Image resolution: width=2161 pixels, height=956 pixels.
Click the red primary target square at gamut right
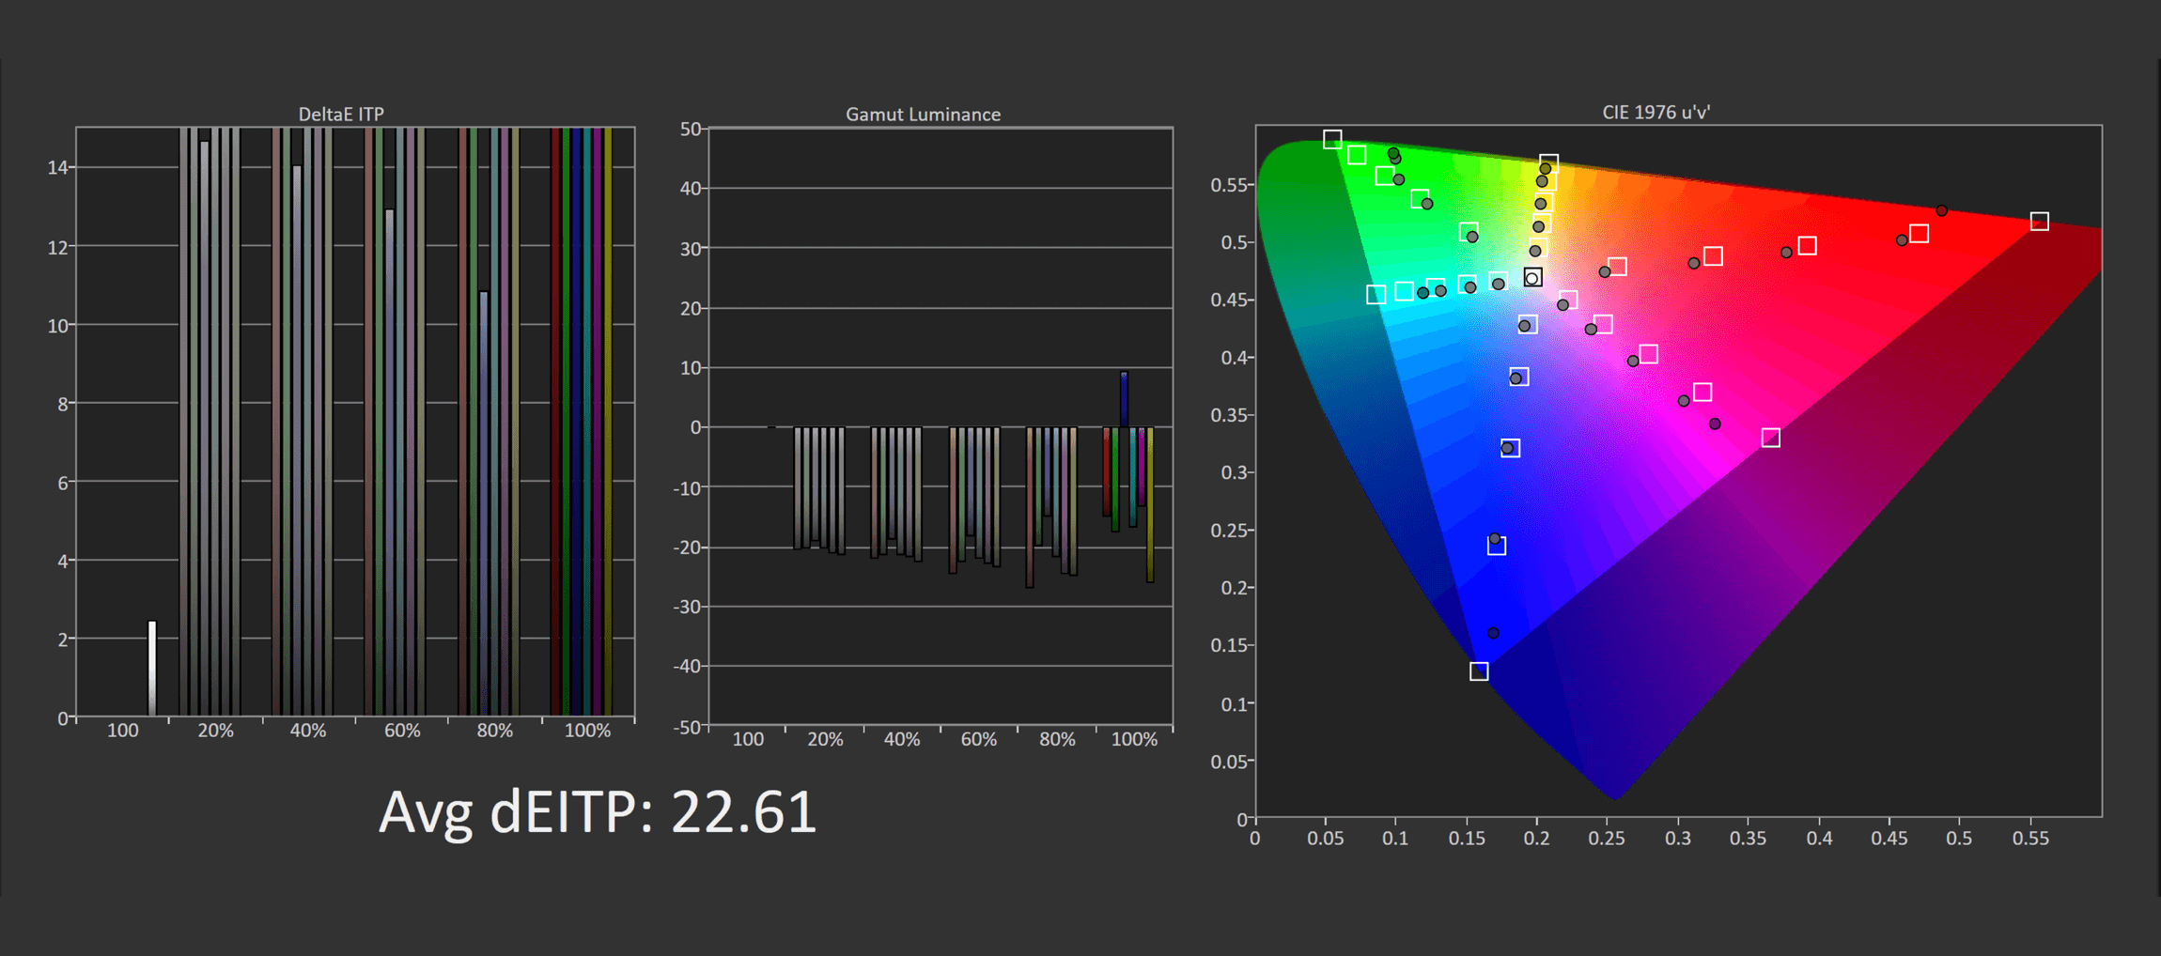pyautogui.click(x=2039, y=222)
